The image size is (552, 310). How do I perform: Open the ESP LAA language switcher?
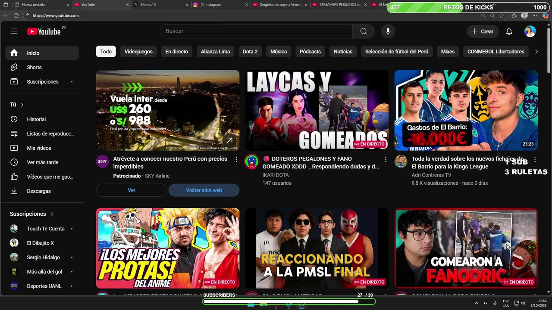pos(505,303)
